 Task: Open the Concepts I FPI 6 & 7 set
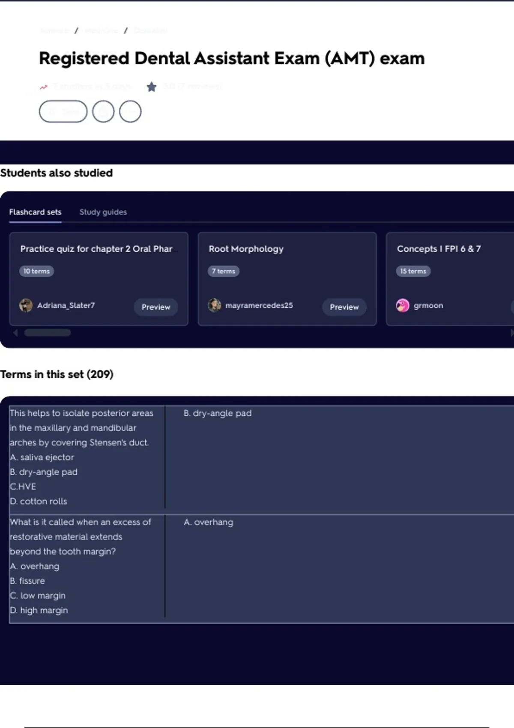[x=439, y=249]
